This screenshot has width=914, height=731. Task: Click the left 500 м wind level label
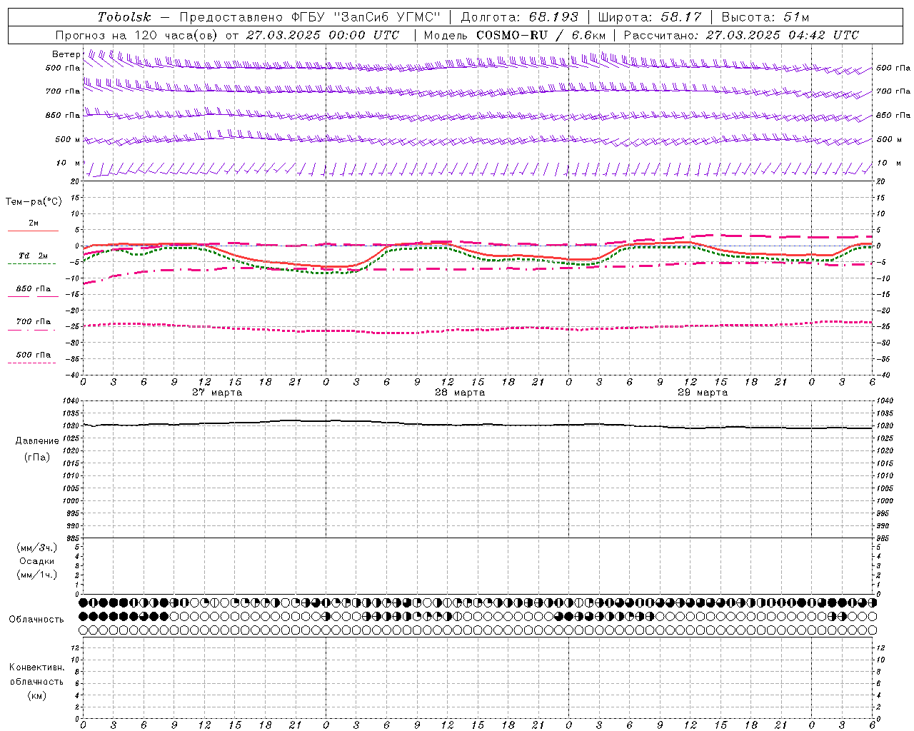point(68,139)
